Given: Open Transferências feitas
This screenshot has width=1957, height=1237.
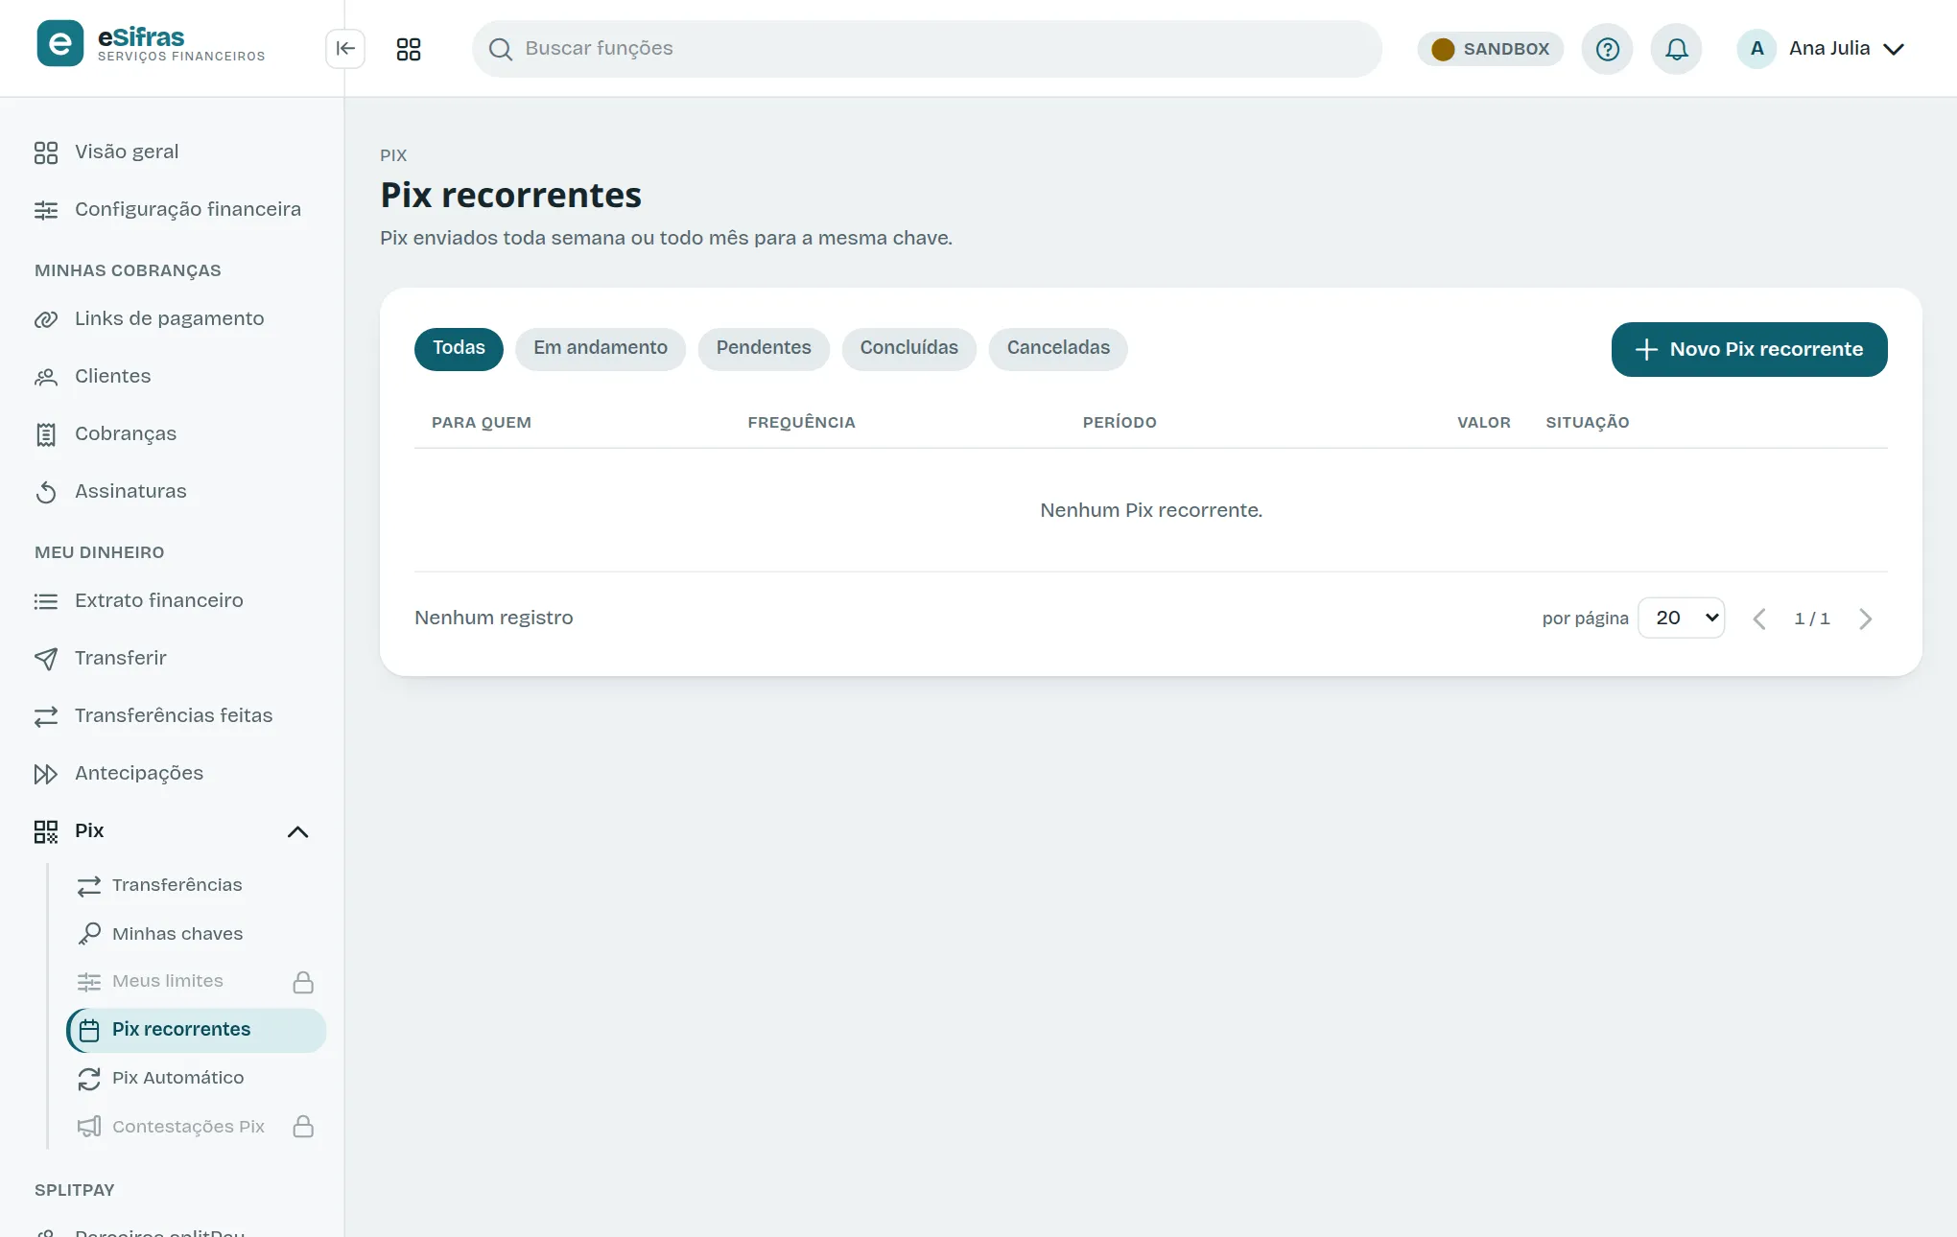Looking at the screenshot, I should click(x=173, y=715).
